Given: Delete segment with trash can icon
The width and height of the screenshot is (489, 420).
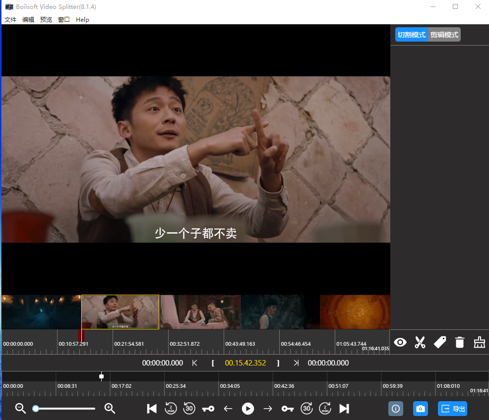Looking at the screenshot, I should pos(460,342).
